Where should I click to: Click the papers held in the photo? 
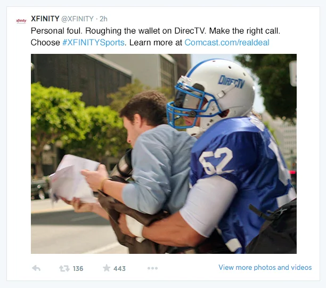point(73,179)
